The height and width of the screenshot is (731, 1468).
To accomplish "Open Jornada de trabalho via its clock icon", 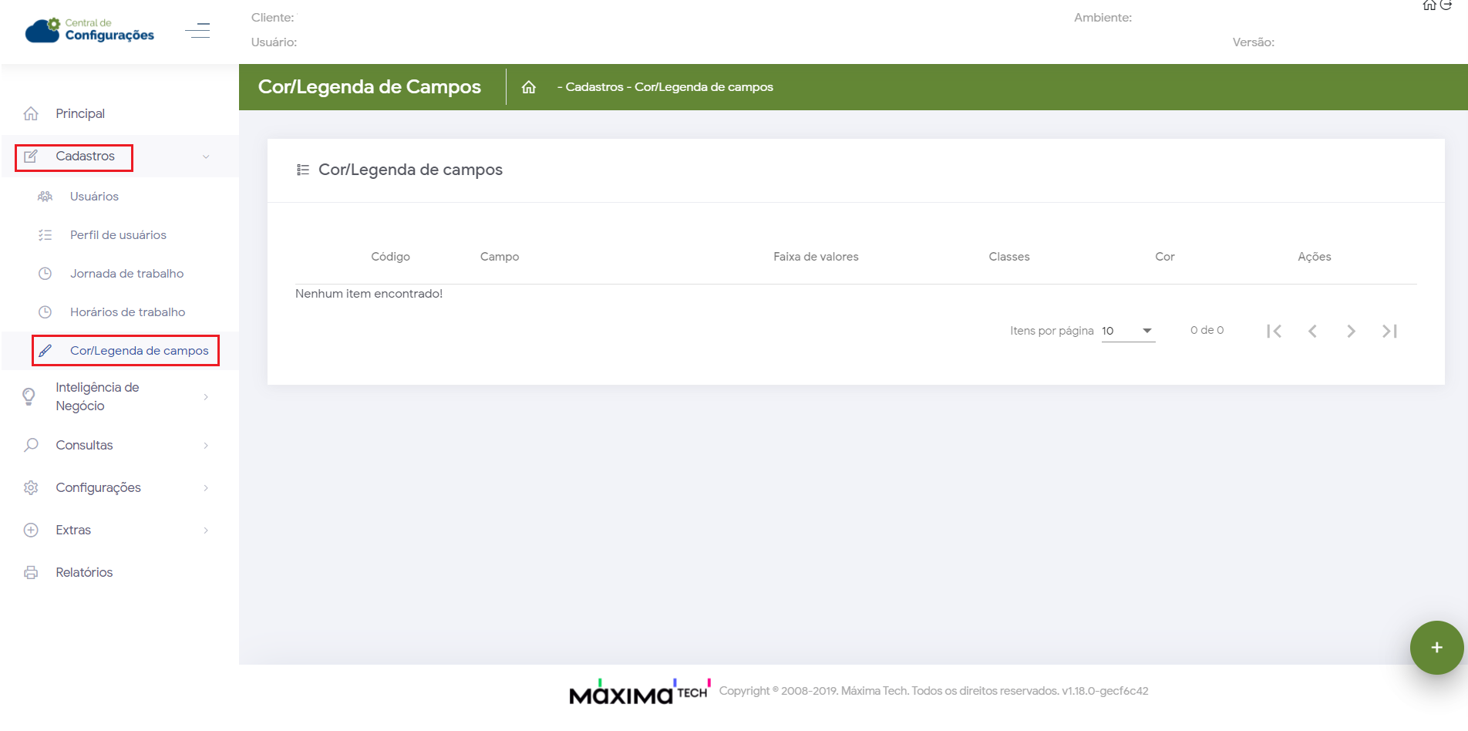I will click(x=45, y=274).
